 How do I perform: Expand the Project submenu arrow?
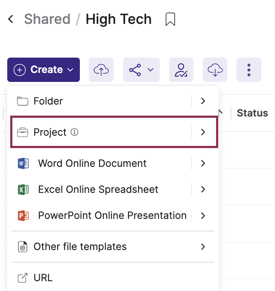[203, 132]
